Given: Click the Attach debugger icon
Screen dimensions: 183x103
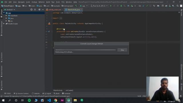Looking at the screenshot, I should (x=132, y=6).
